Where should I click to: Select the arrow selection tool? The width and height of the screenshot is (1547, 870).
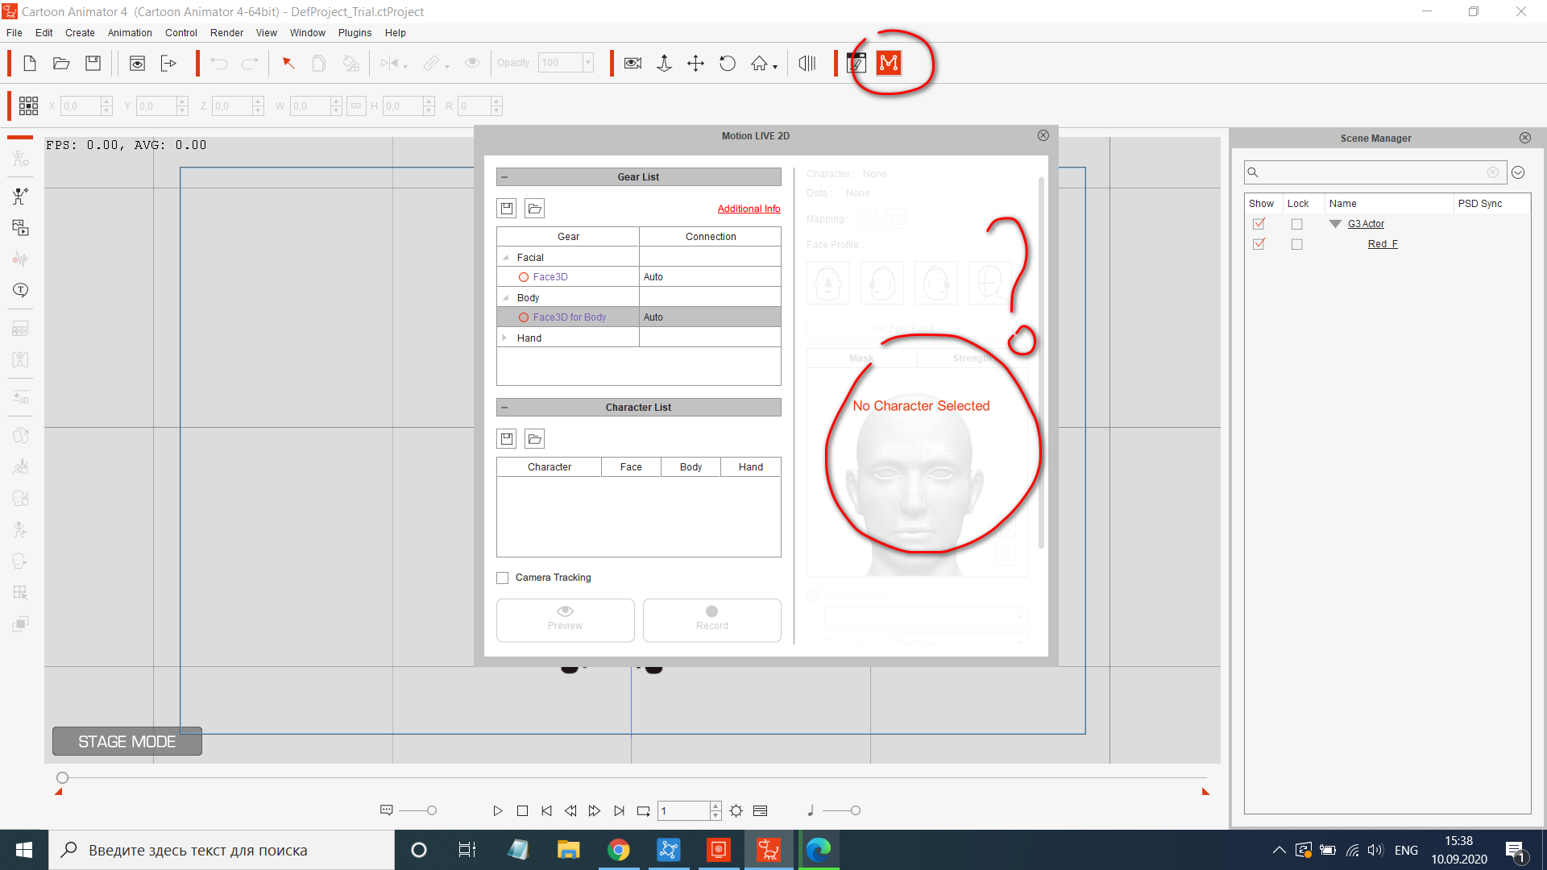[x=288, y=63]
